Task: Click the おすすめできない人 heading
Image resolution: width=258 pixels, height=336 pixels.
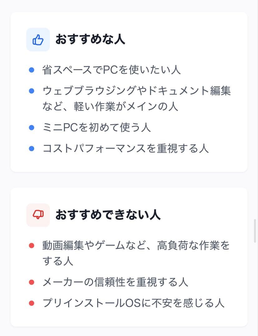Action: point(108,215)
